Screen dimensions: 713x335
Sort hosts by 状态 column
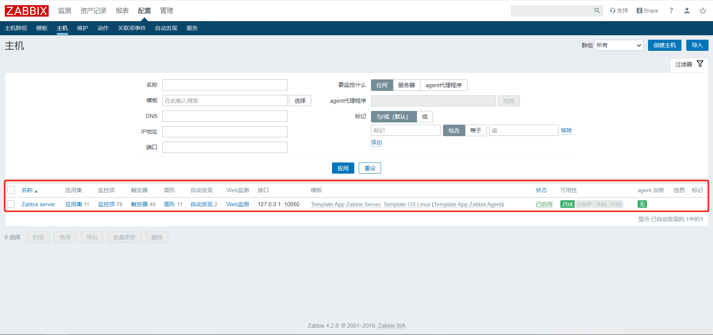[x=541, y=190]
